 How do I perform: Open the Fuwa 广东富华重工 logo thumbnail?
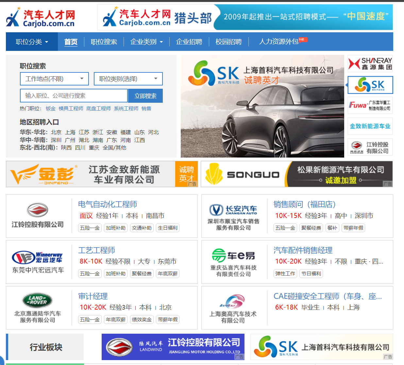370,105
